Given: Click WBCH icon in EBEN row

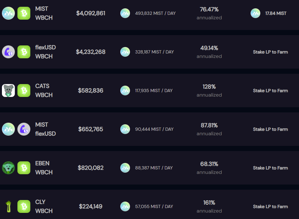Looking at the screenshot, I should 24,168.
